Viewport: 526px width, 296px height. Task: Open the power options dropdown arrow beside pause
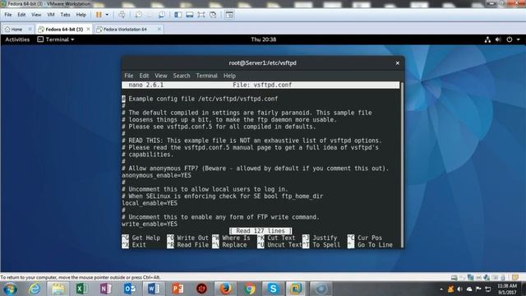(x=107, y=15)
